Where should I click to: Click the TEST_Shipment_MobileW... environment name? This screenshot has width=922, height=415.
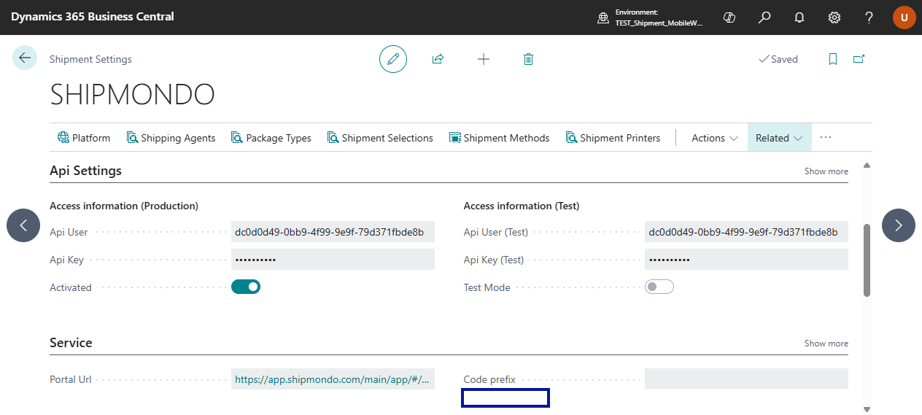click(x=659, y=23)
